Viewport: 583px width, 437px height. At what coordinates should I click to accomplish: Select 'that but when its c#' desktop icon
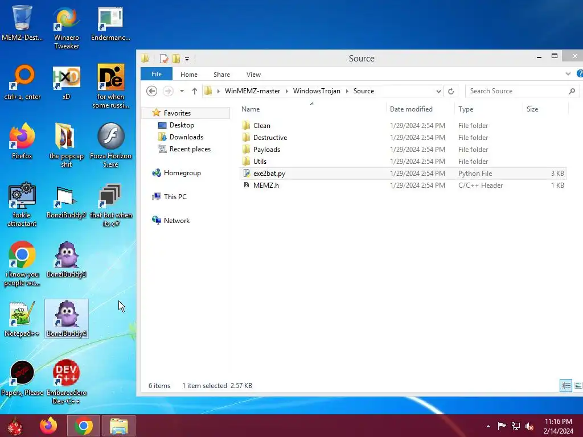(110, 205)
